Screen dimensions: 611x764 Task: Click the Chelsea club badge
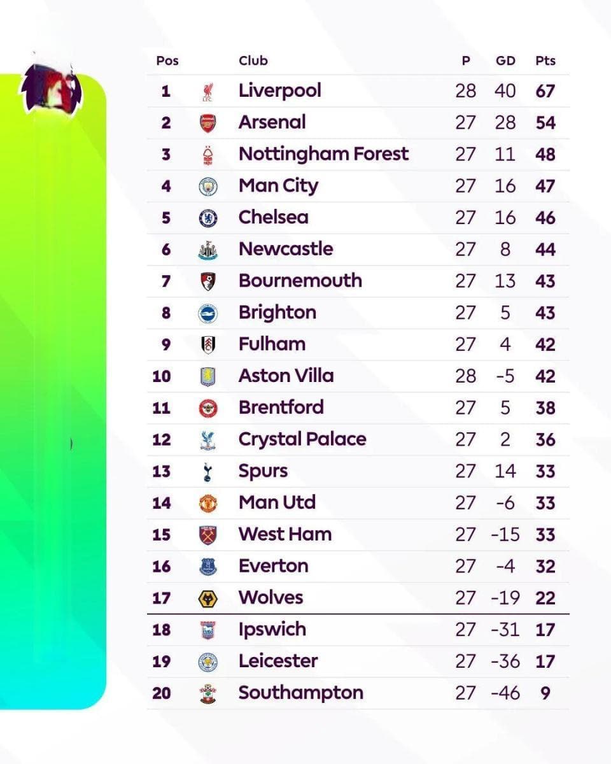pos(207,218)
